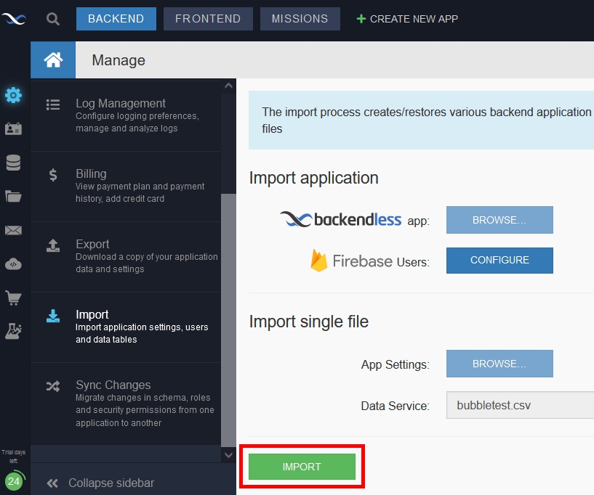Click the Import download icon
The height and width of the screenshot is (495, 594).
(53, 316)
